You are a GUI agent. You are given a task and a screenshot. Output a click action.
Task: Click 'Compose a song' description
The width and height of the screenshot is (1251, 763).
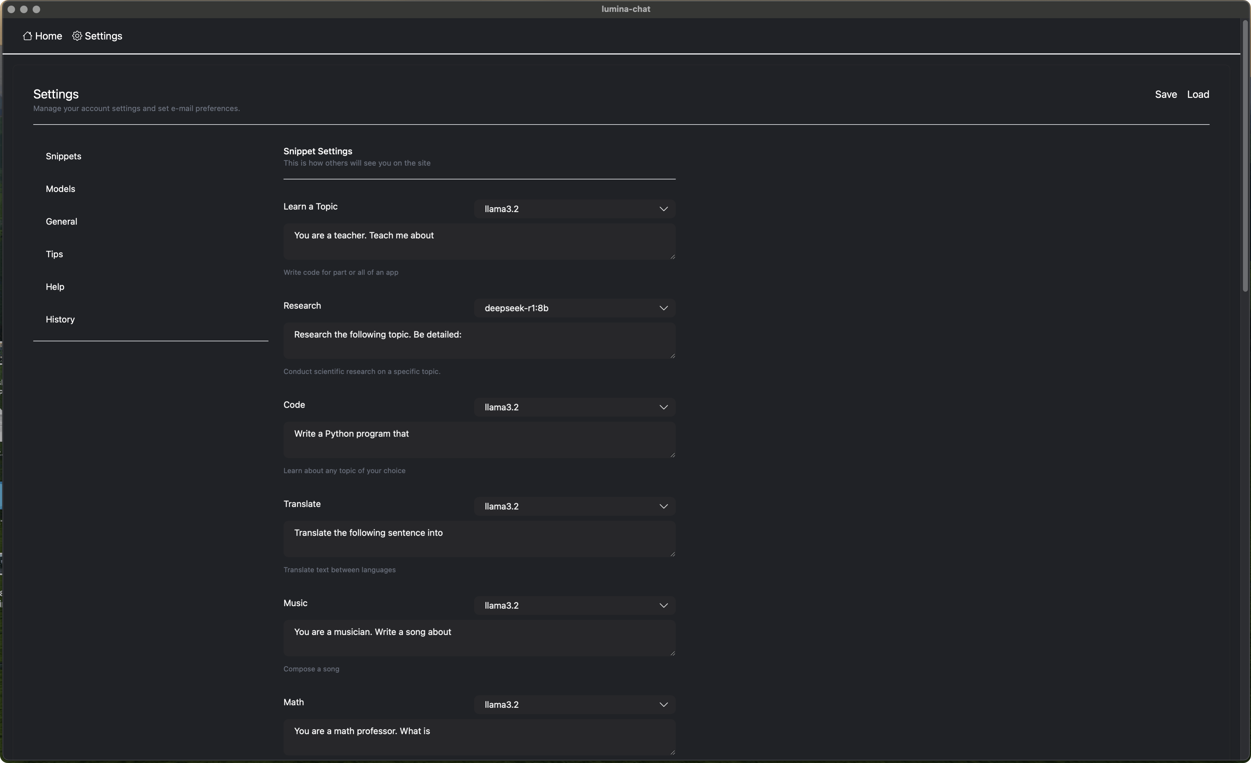point(311,669)
